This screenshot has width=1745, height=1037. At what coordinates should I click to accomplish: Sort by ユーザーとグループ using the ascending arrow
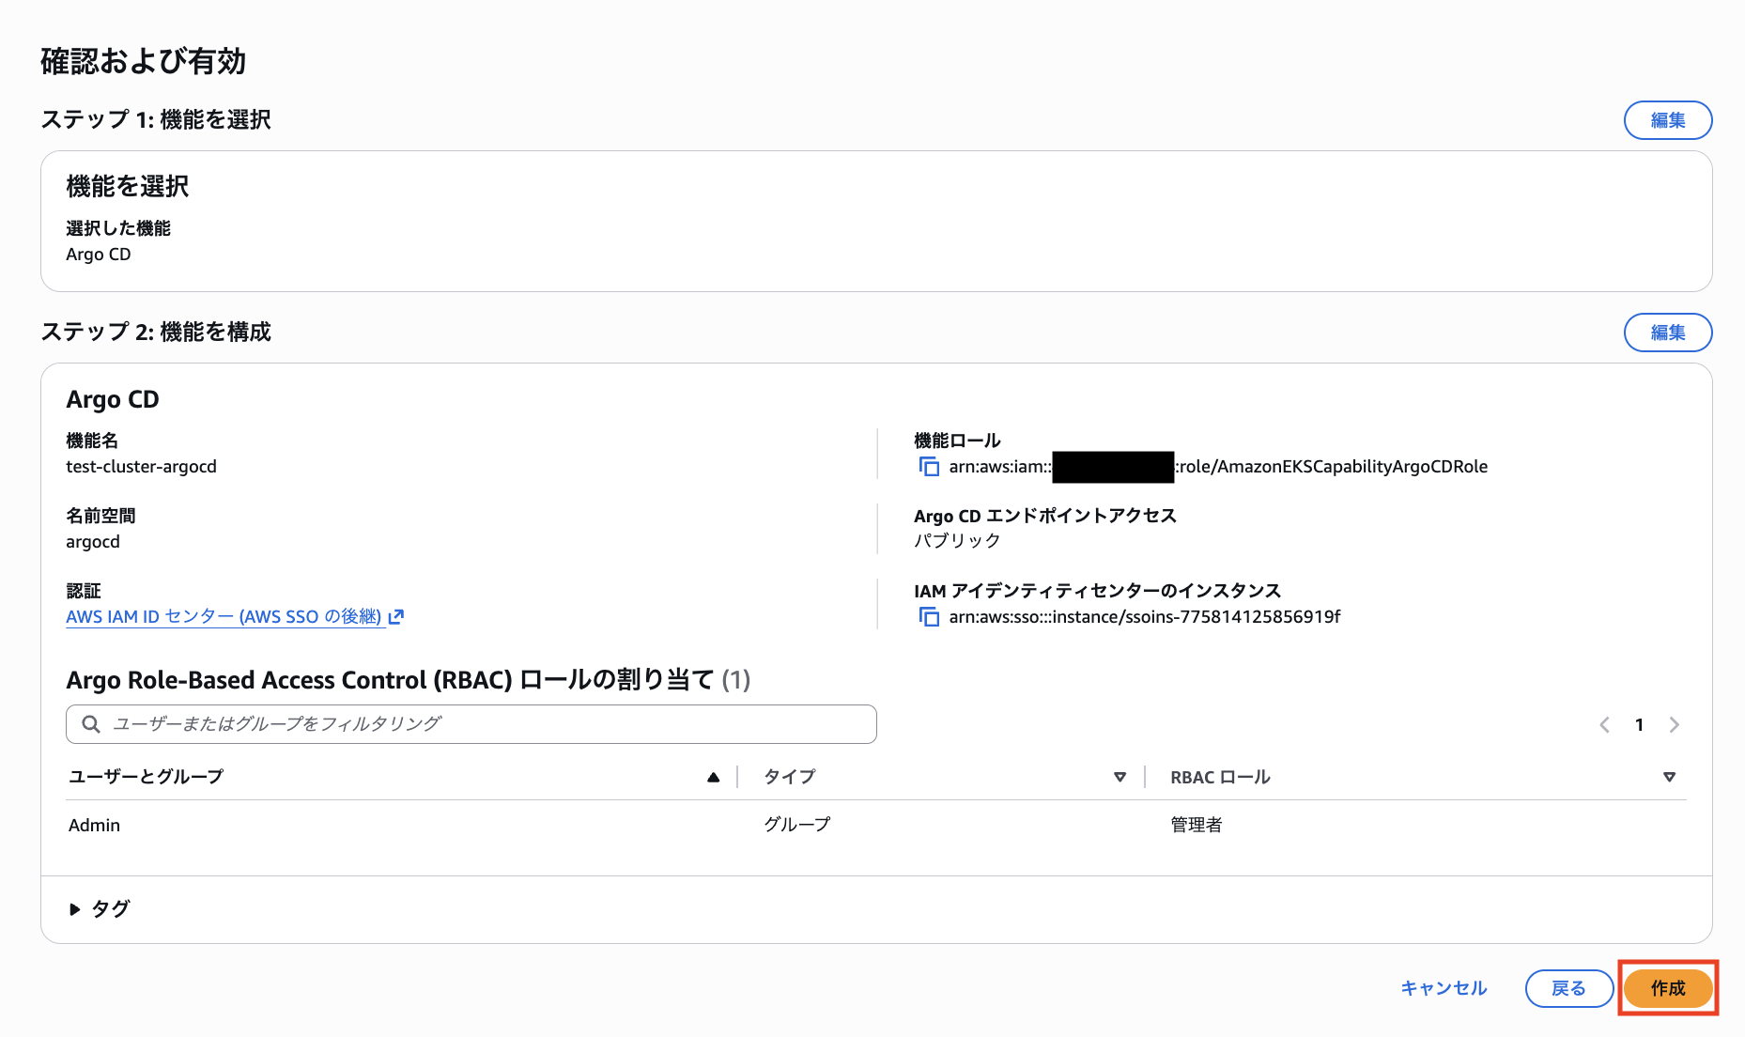713,777
